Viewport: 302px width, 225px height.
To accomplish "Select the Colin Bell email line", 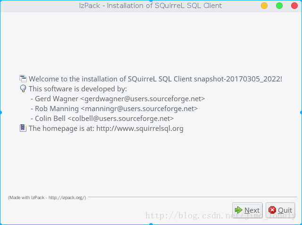I will tap(102, 119).
